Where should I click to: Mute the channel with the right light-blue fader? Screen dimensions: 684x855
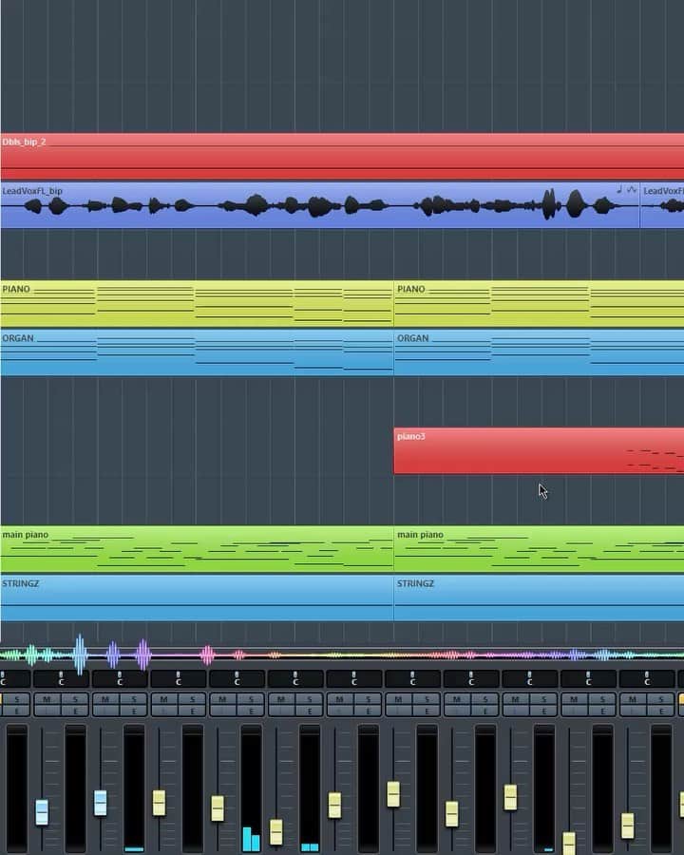tap(105, 699)
